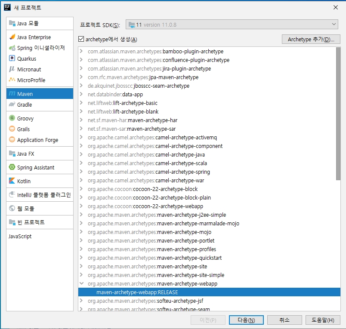Click the Maven icon
The width and height of the screenshot is (346, 329).
click(12, 94)
